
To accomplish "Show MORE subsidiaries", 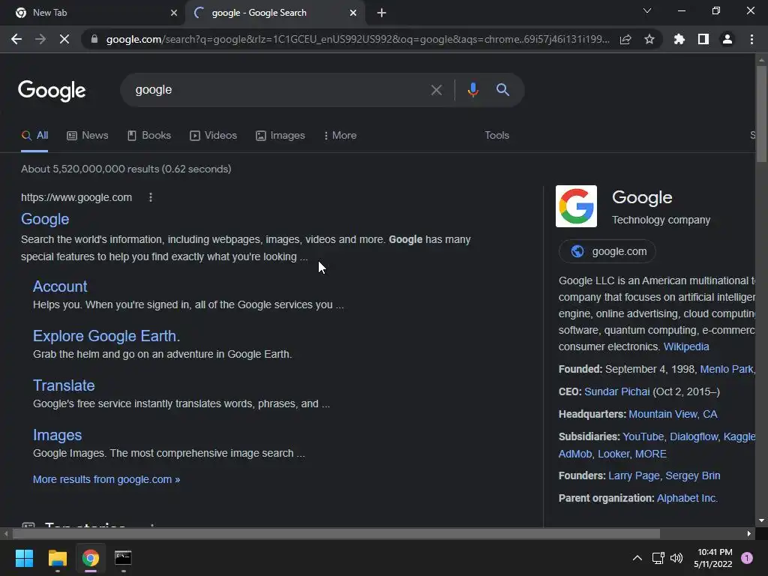I will 650,454.
